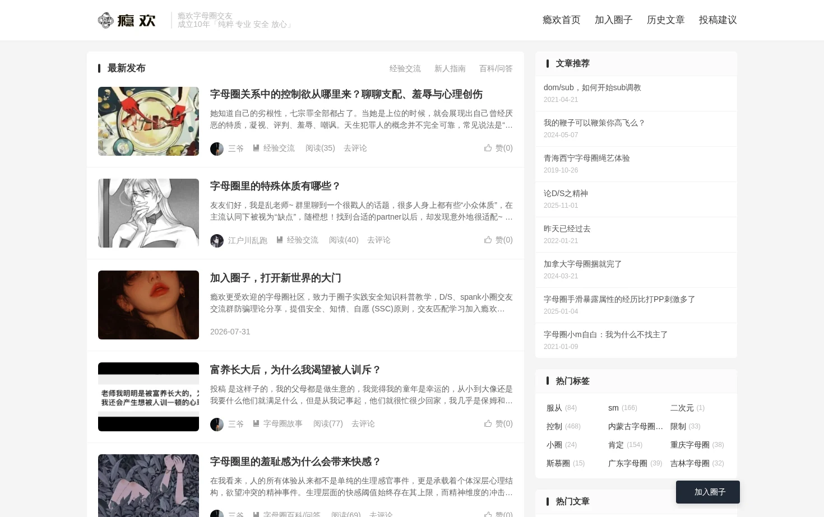Viewport: 824px width, 517px height.
Task: Open recommended article 字母圈手滑暴露属性的经历
Action: 619,299
